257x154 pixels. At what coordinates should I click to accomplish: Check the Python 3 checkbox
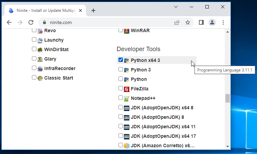(x=121, y=69)
